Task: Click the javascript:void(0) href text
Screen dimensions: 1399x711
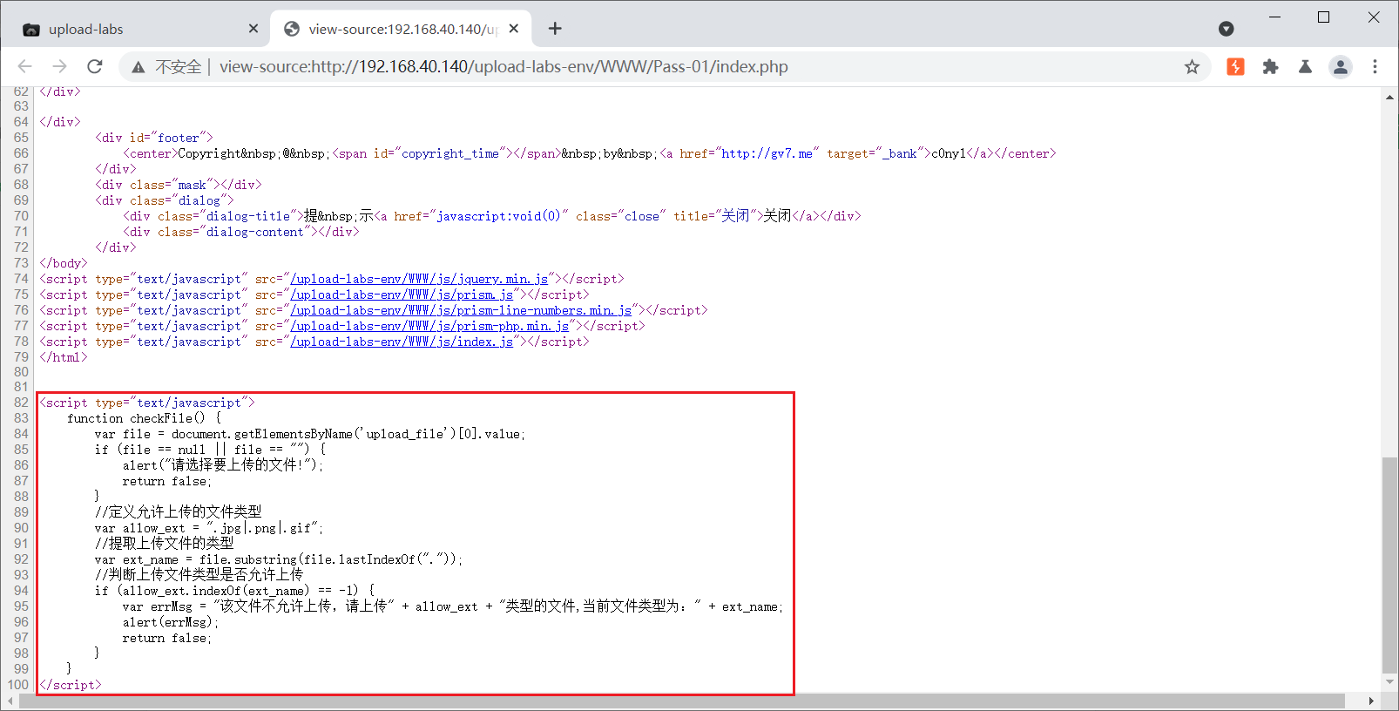Action: coord(499,217)
